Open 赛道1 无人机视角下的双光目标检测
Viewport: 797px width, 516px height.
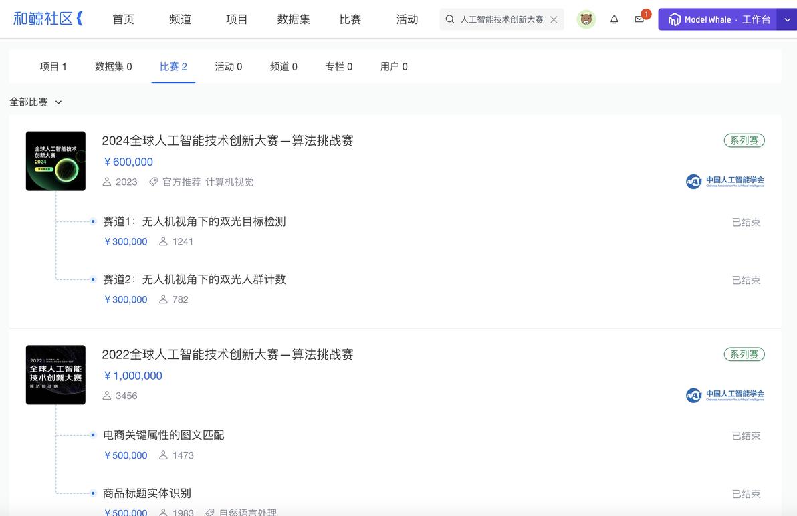tap(194, 221)
